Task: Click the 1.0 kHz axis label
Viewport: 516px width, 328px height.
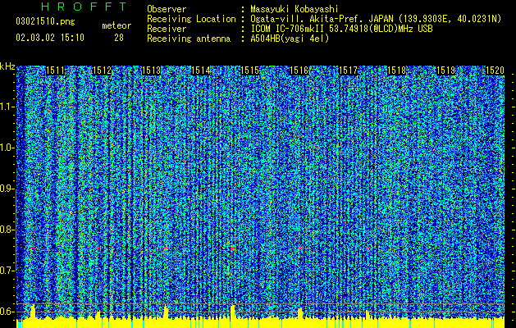Action: pos(7,148)
